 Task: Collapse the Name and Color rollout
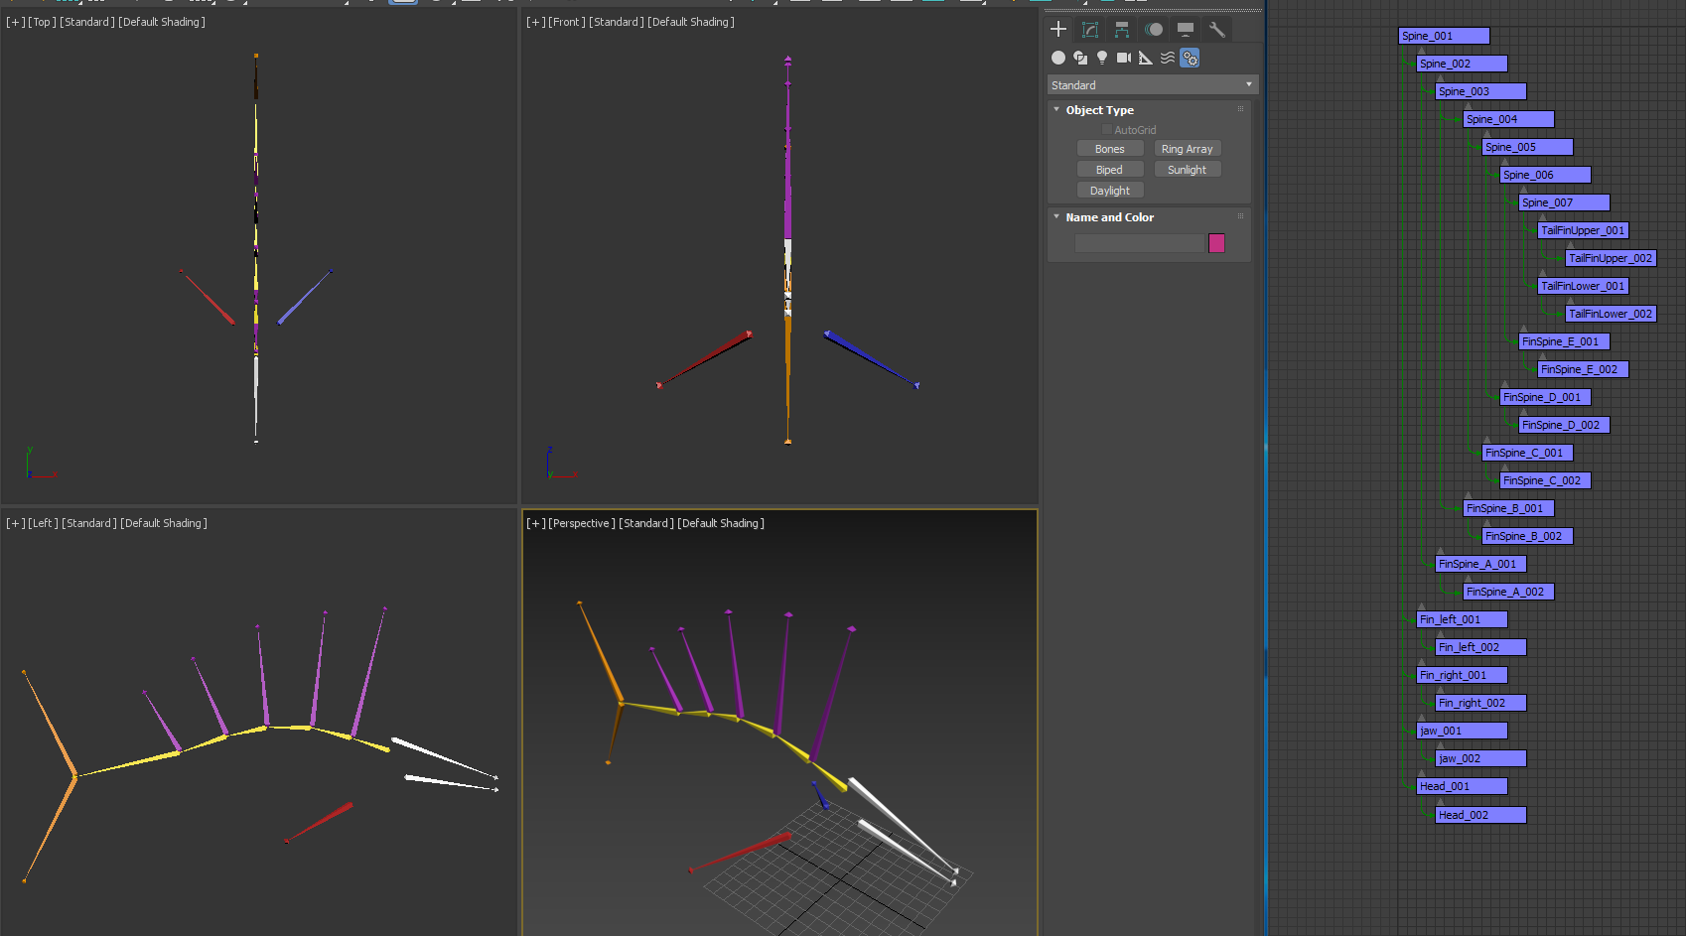point(1055,216)
